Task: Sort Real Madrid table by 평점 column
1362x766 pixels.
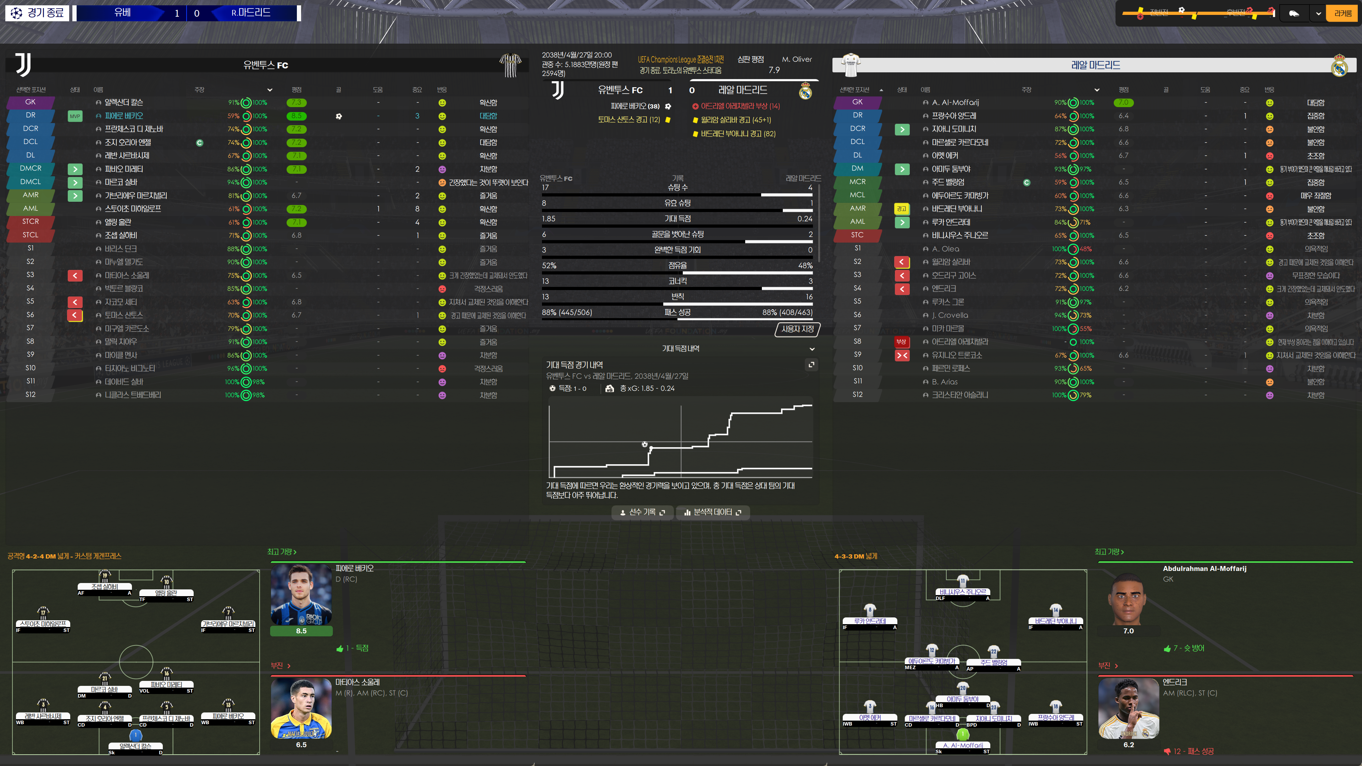Action: point(1124,90)
